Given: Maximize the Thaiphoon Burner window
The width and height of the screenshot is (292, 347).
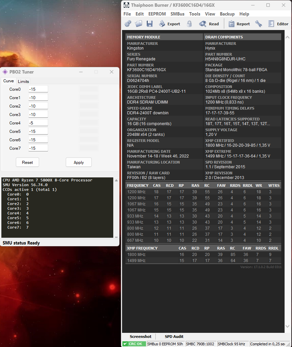Looking at the screenshot, I should point(268,5).
